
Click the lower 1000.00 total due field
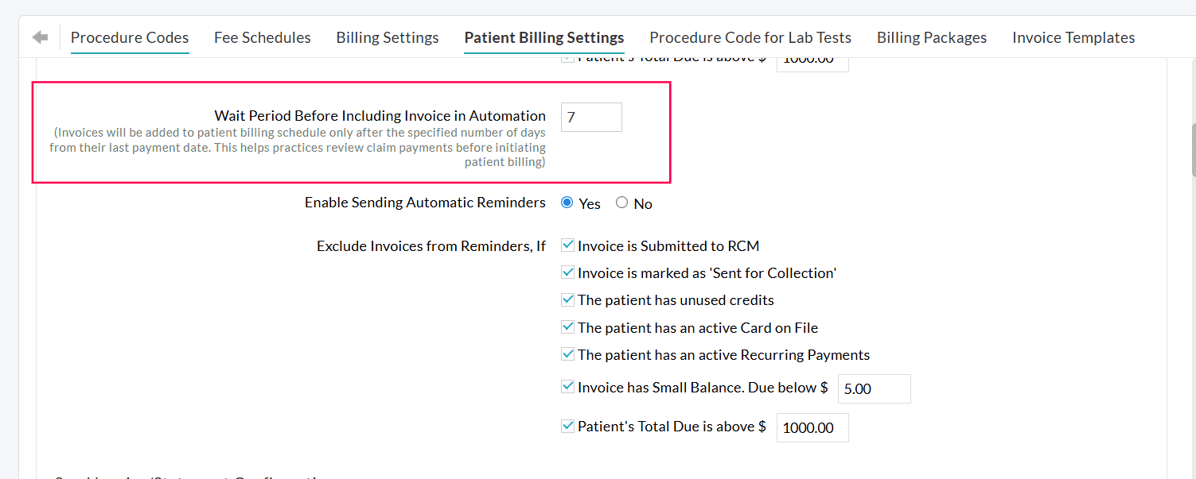point(812,428)
